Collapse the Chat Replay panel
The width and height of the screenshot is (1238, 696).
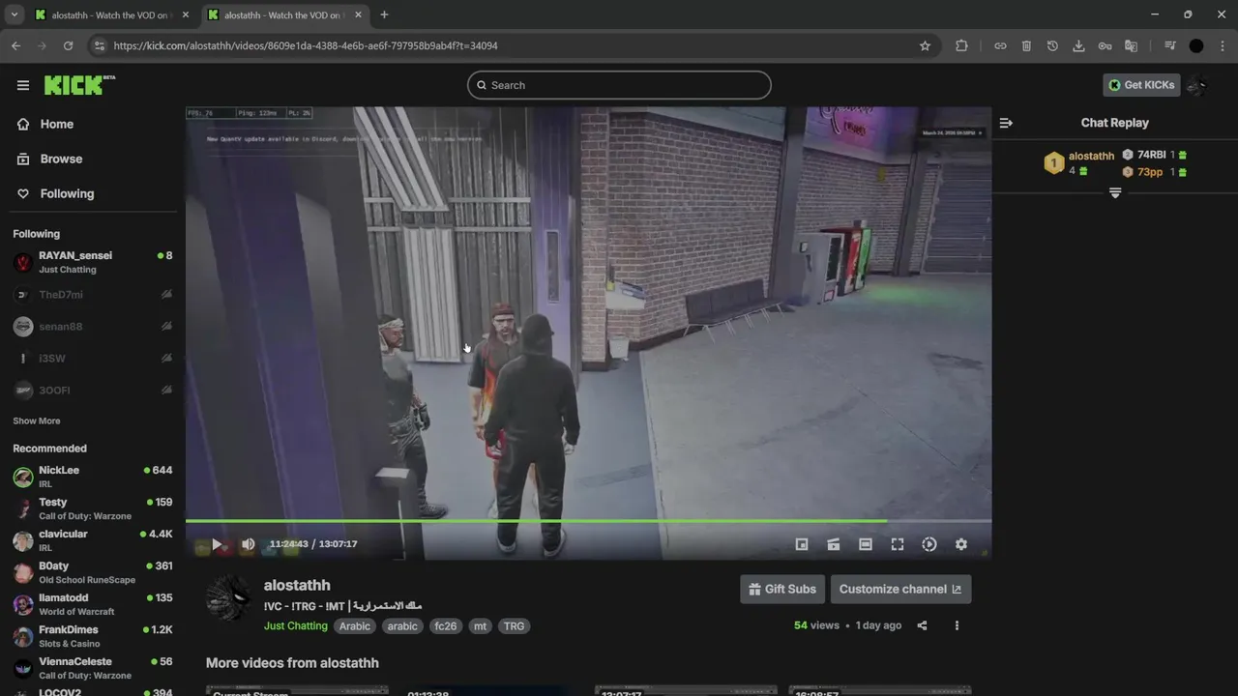pos(1006,123)
